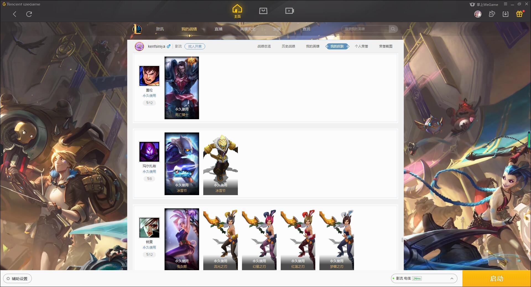Open 直播 navigation tab
Image resolution: width=531 pixels, height=287 pixels.
pyautogui.click(x=218, y=29)
